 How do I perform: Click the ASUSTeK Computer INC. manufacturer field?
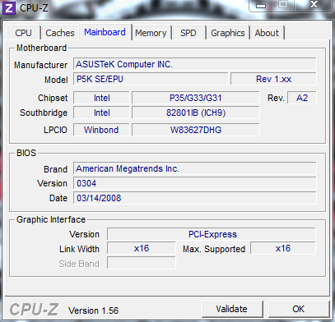click(195, 64)
